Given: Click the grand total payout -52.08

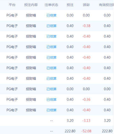Looking at the screenshot, I should [86, 131].
